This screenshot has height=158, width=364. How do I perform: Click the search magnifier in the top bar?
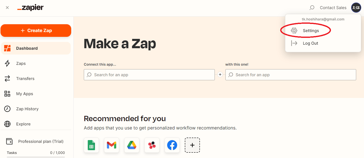click(x=312, y=8)
